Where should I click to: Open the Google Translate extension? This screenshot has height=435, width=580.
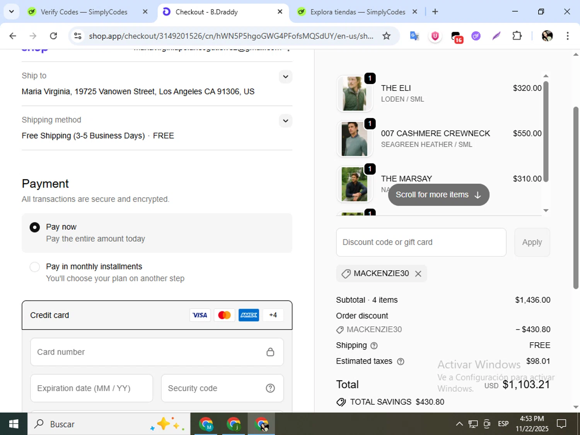click(415, 36)
